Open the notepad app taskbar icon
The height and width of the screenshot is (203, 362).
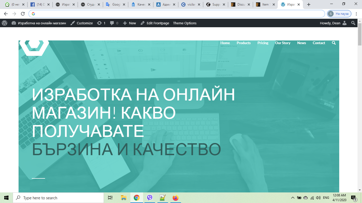coord(162,198)
